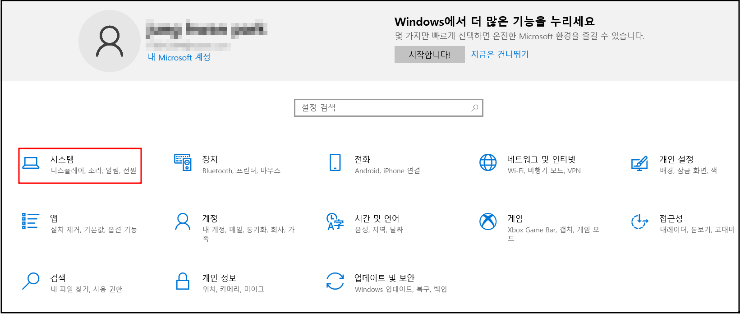Focus the 설정 검색 input field
The image size is (740, 314).
click(388, 108)
